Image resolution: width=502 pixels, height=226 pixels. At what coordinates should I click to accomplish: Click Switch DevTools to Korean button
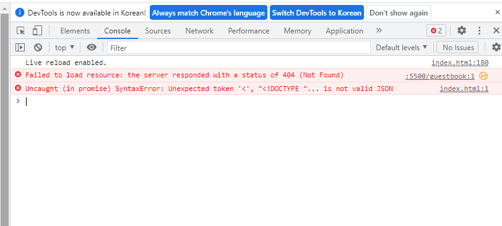[x=317, y=12]
